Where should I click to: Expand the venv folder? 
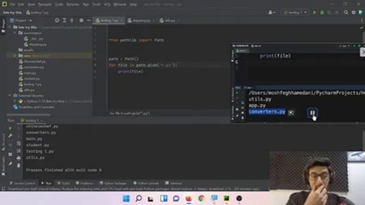15,56
